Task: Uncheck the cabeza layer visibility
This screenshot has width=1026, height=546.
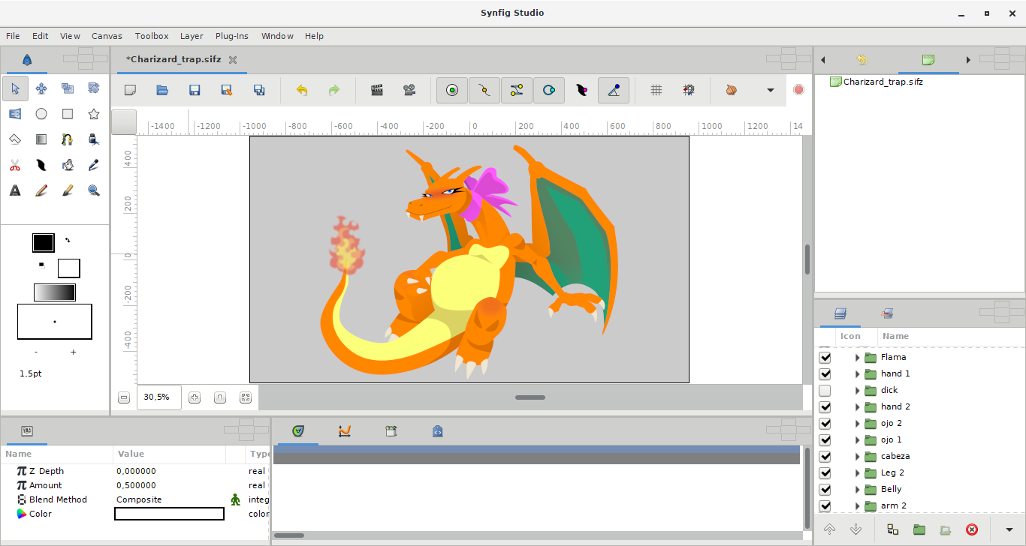Action: (x=825, y=456)
